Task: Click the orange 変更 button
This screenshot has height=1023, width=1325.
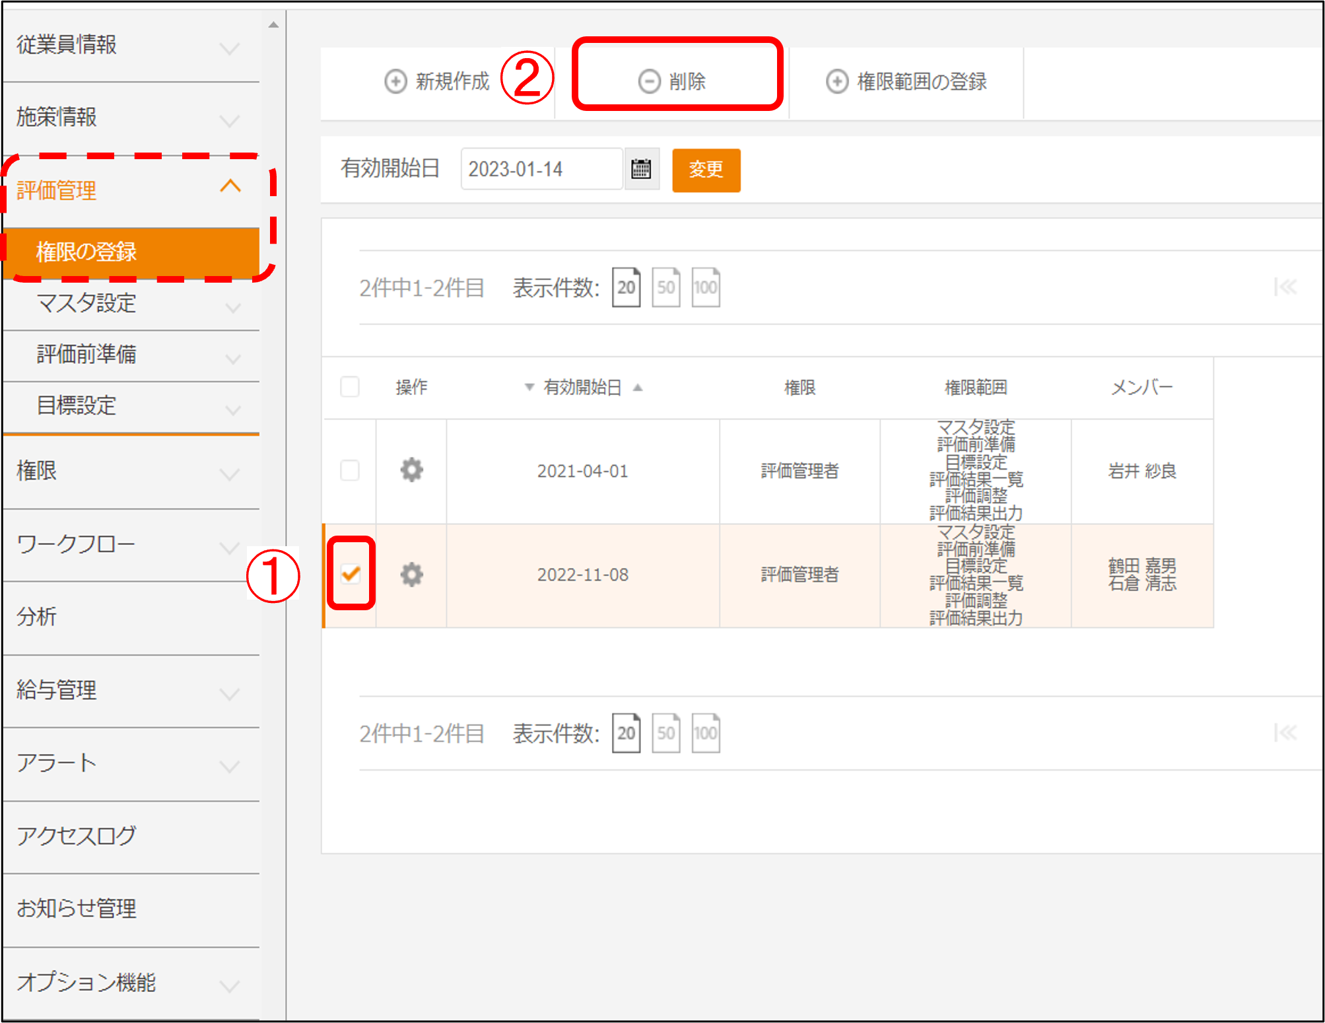Action: click(x=706, y=170)
